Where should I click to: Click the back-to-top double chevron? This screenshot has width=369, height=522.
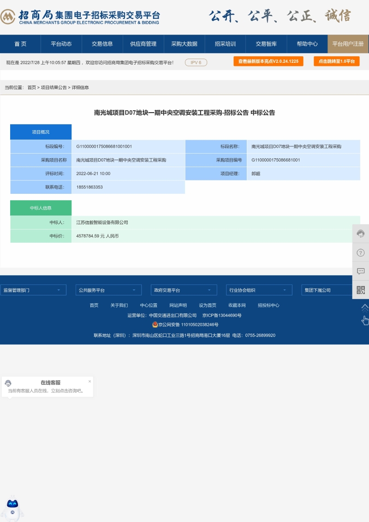pyautogui.click(x=365, y=308)
